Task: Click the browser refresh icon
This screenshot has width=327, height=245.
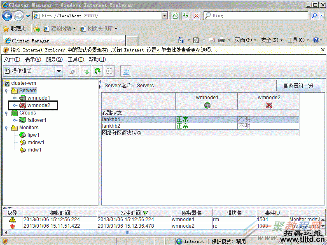Action: pos(186,16)
